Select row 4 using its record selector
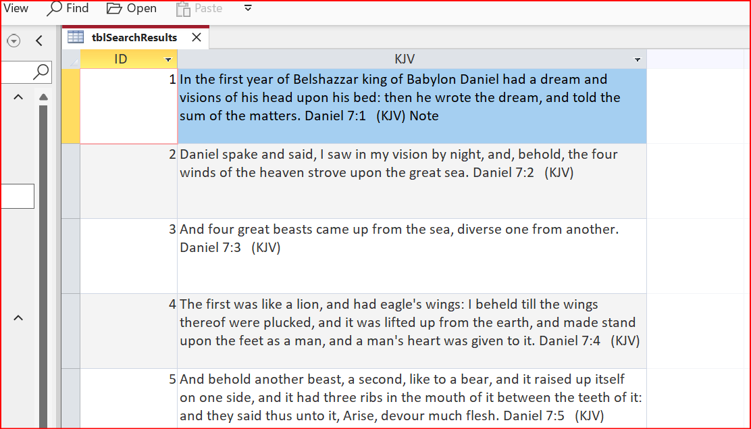Screen dimensions: 751x429 click(x=71, y=331)
